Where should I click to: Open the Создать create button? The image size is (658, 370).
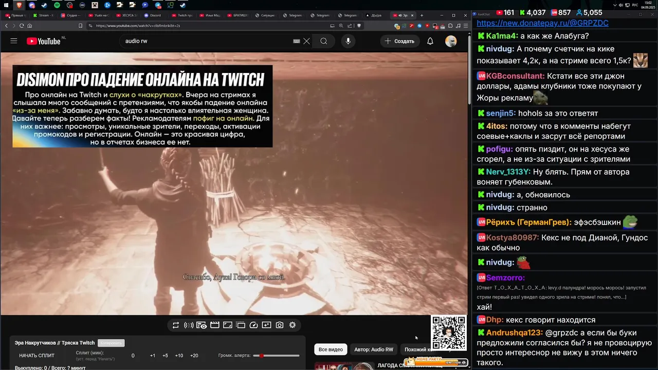pyautogui.click(x=399, y=41)
